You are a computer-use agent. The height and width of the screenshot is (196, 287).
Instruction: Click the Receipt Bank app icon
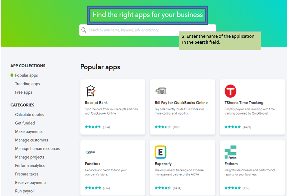point(91,91)
